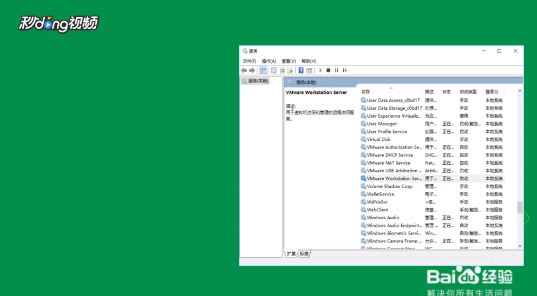Viewport: 537px width, 296px height.
Task: Open the 帮助(H) menu
Action: click(x=309, y=61)
